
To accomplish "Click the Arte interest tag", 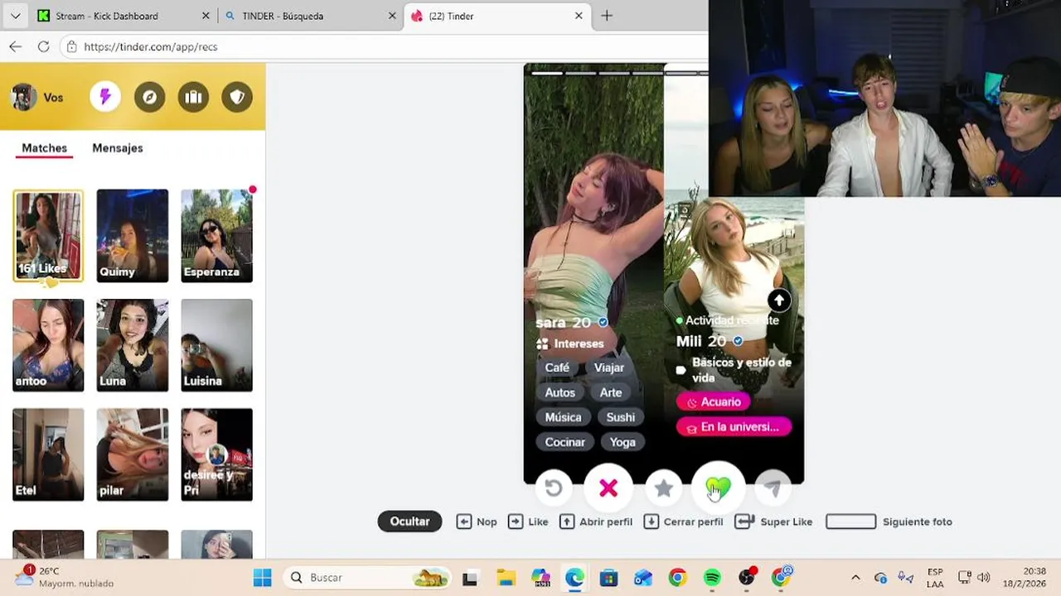I will pyautogui.click(x=611, y=392).
